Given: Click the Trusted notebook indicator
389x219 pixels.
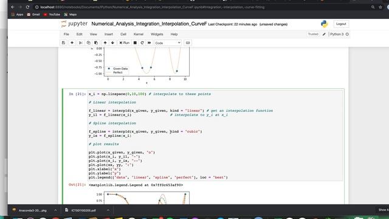Looking at the screenshot, I should 313,34.
